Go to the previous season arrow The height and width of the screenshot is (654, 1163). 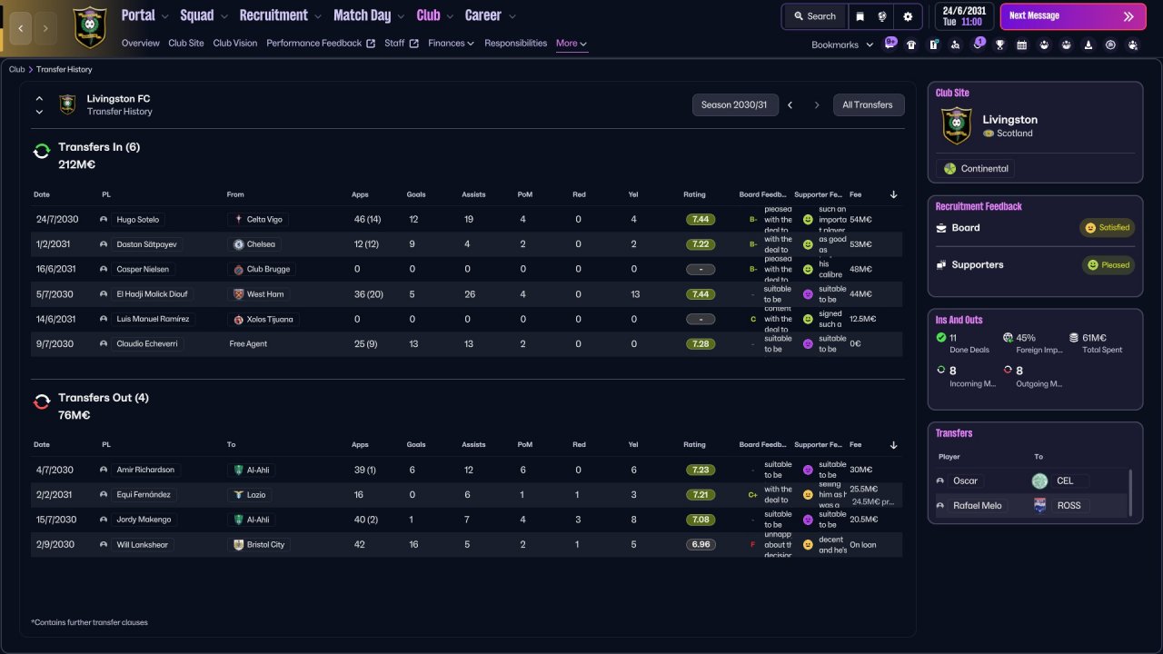point(790,105)
